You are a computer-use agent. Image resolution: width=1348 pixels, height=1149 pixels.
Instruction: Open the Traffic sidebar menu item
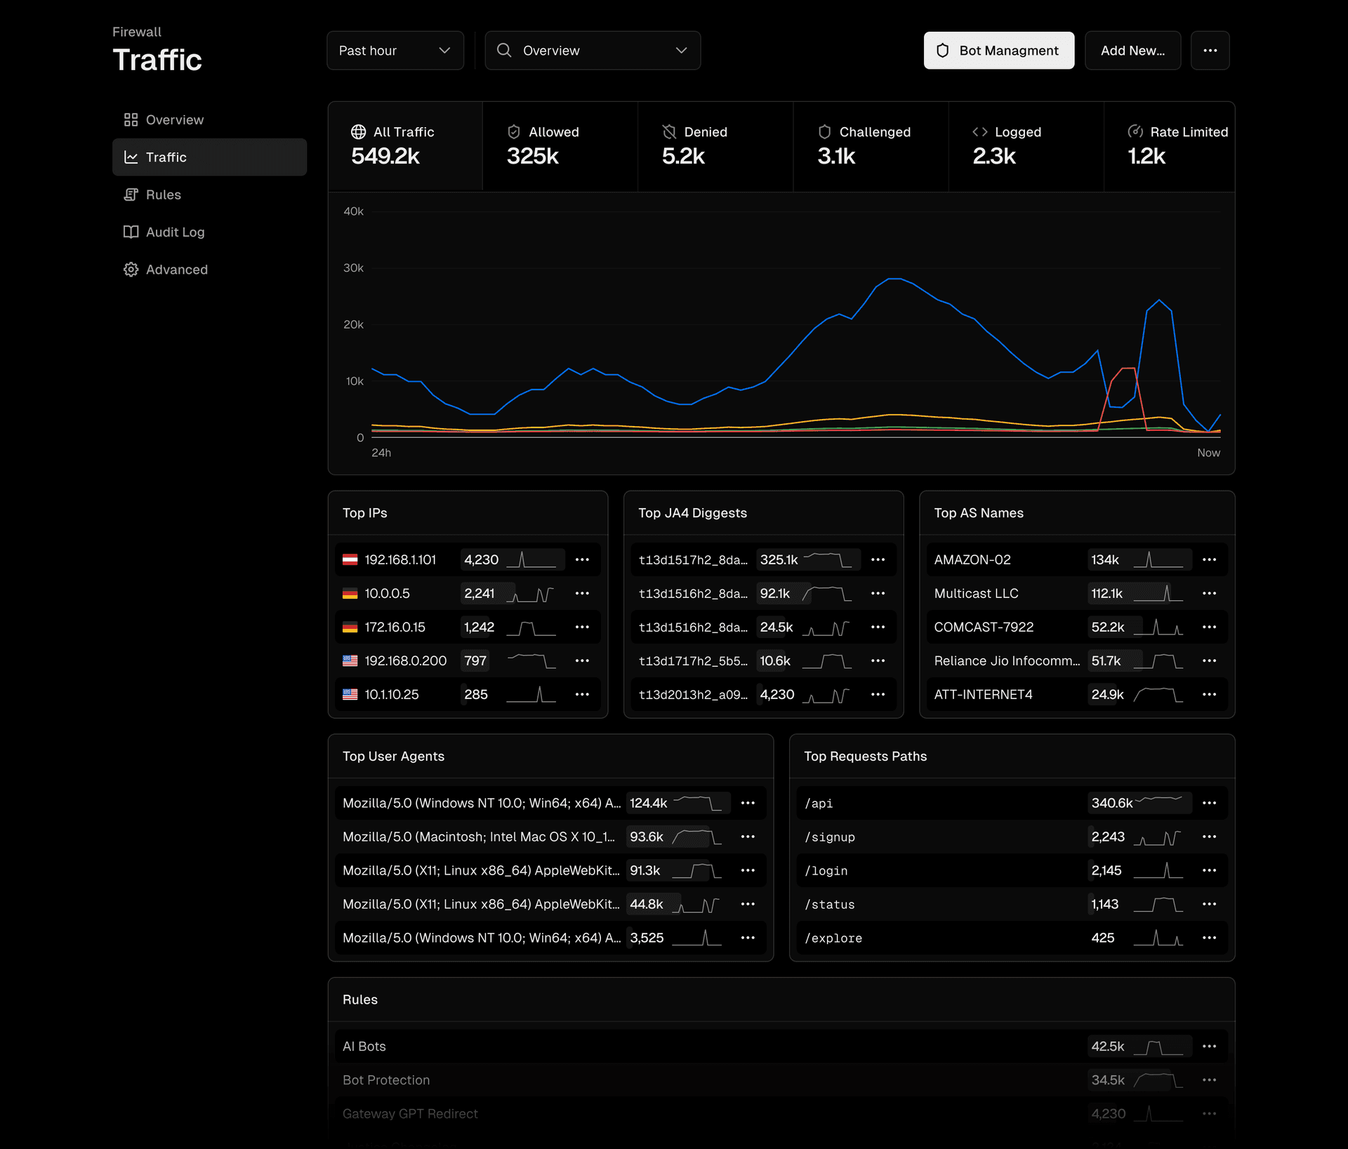pyautogui.click(x=209, y=157)
